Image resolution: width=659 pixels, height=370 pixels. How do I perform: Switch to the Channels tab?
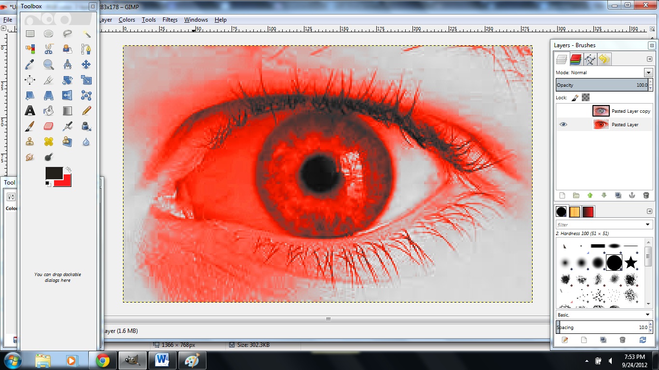click(x=576, y=59)
